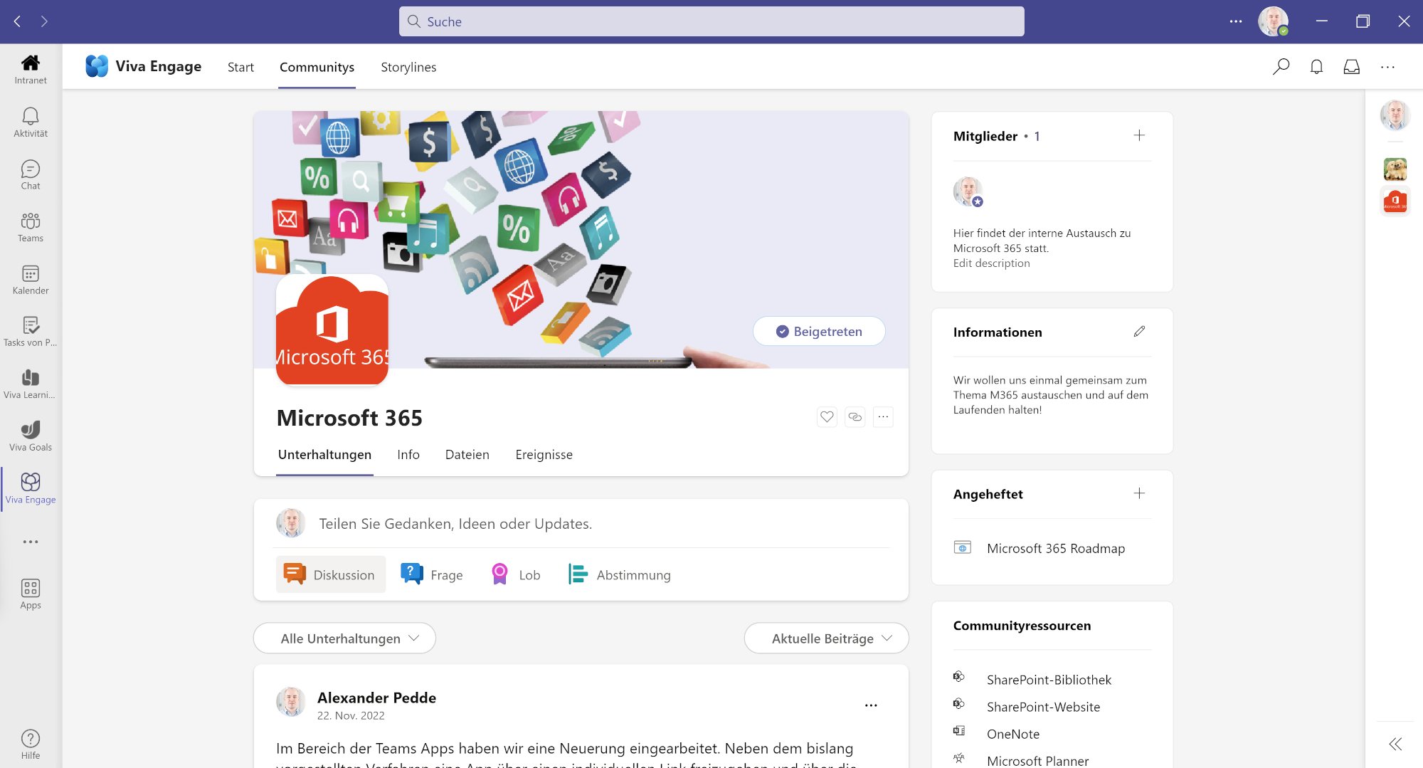The image size is (1423, 768).
Task: Open Tasks von Planner app
Action: pos(31,332)
